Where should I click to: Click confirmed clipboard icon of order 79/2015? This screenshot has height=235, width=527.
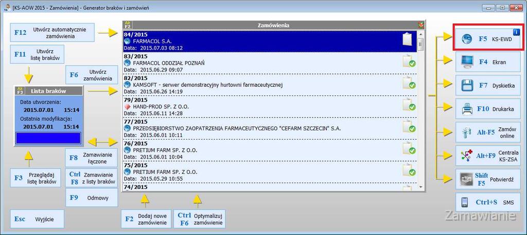tap(409, 104)
